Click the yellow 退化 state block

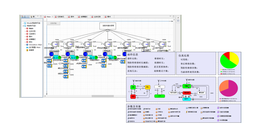click(148, 87)
